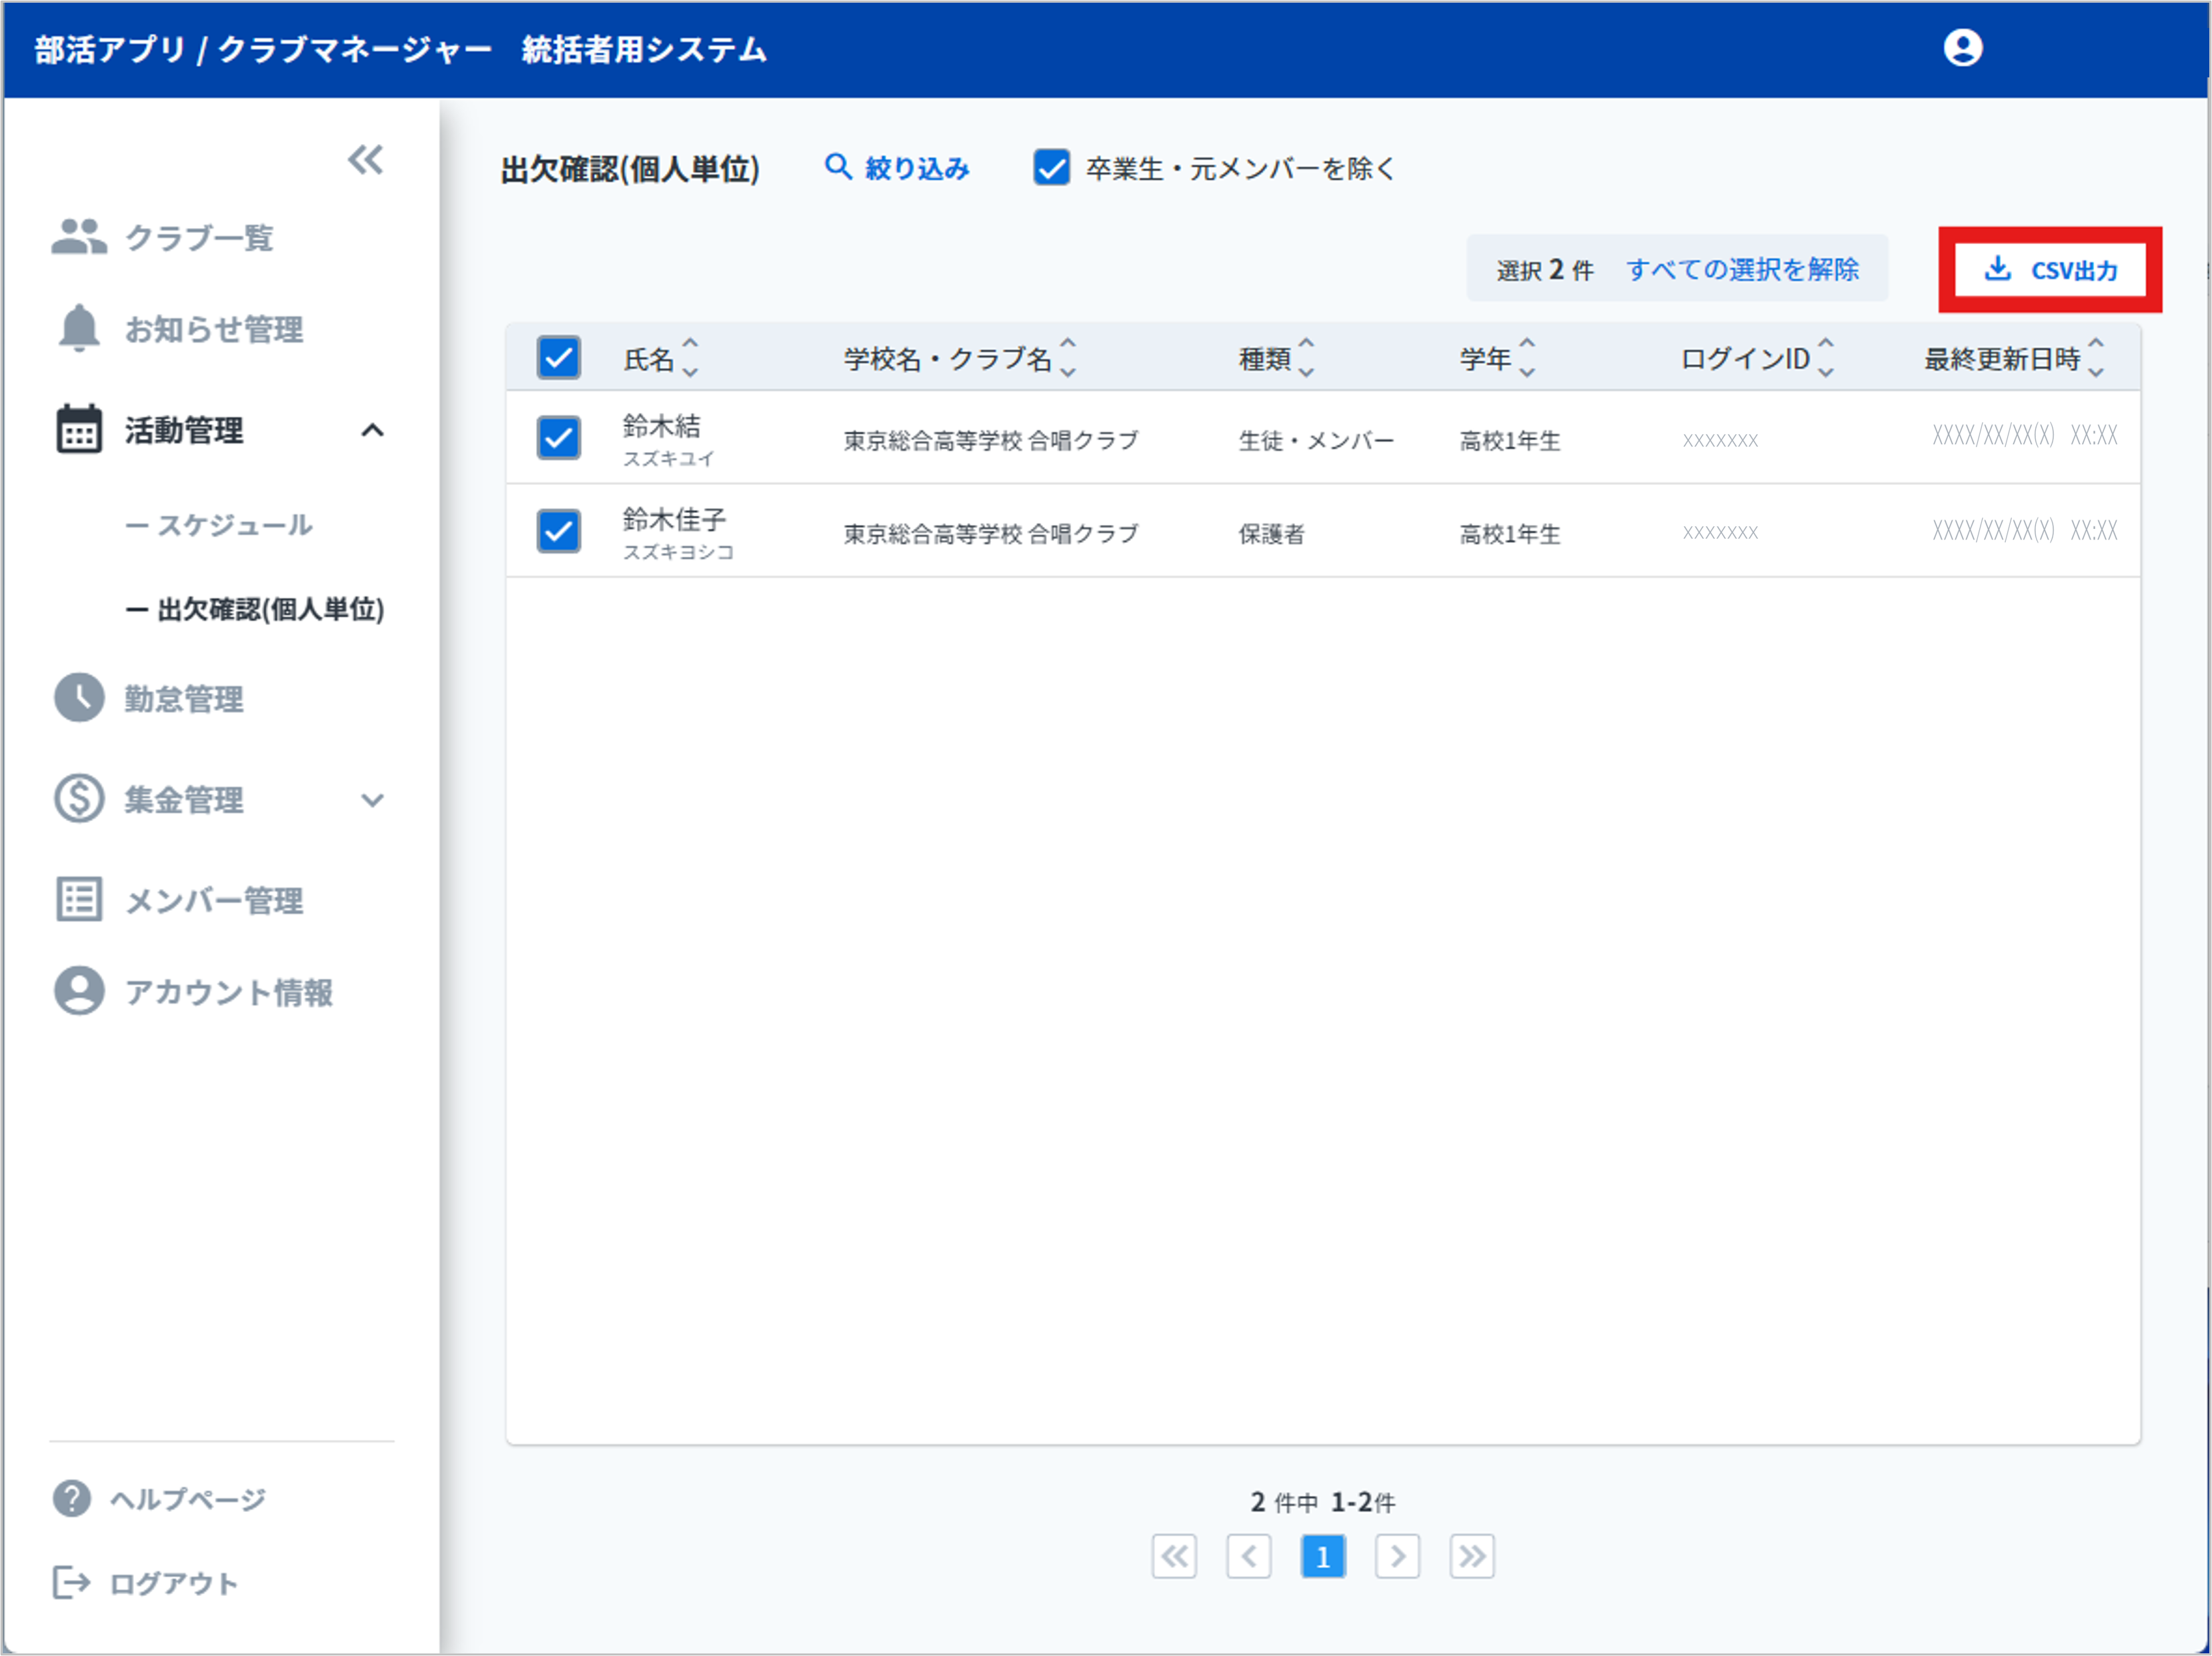Image resolution: width=2212 pixels, height=1656 pixels.
Task: Open クラブ一覧 menu item
Action: 199,238
